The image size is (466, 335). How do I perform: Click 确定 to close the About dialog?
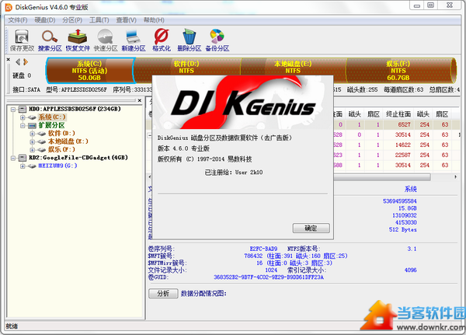(311, 229)
